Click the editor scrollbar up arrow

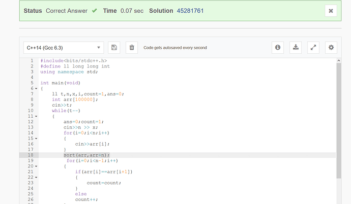point(339,60)
